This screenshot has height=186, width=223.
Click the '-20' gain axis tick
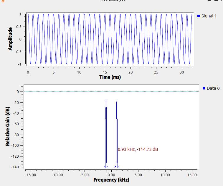(16, 102)
